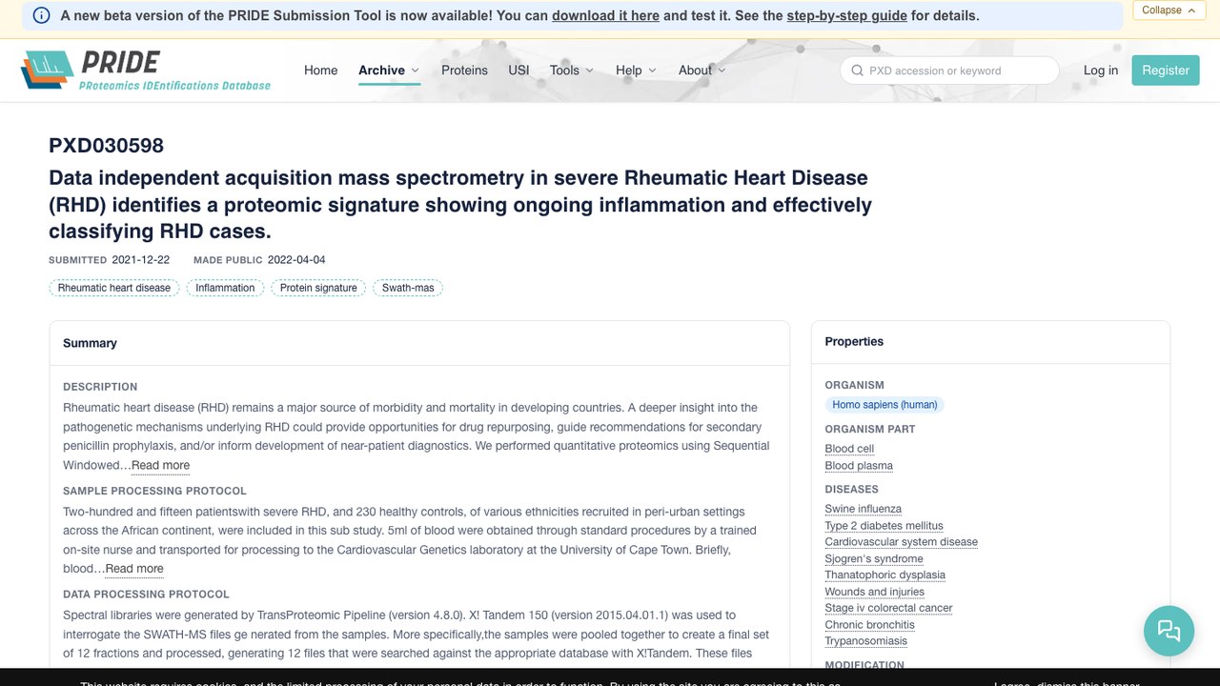1220x686 pixels.
Task: Open the Thanatophoric dysplasia link
Action: 885,575
